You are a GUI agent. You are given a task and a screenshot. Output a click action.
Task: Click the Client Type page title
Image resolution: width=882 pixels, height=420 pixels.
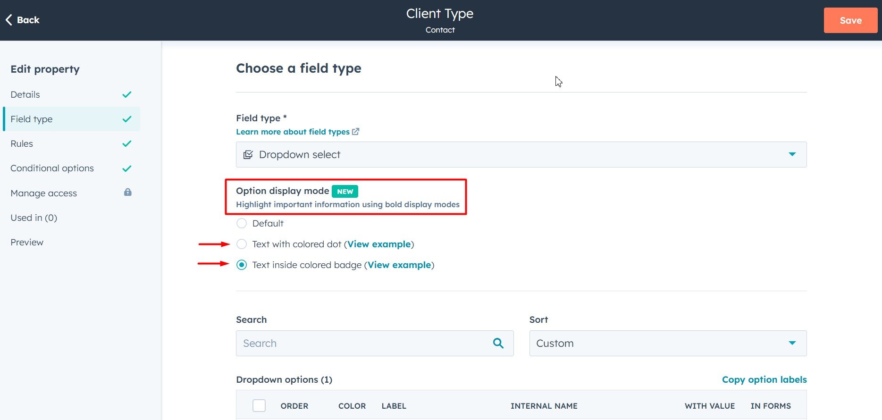tap(440, 14)
